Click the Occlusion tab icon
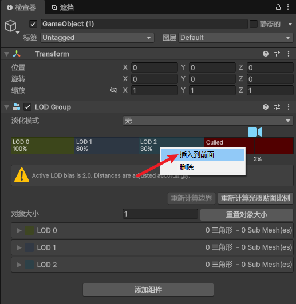The height and width of the screenshot is (304, 296). click(54, 7)
